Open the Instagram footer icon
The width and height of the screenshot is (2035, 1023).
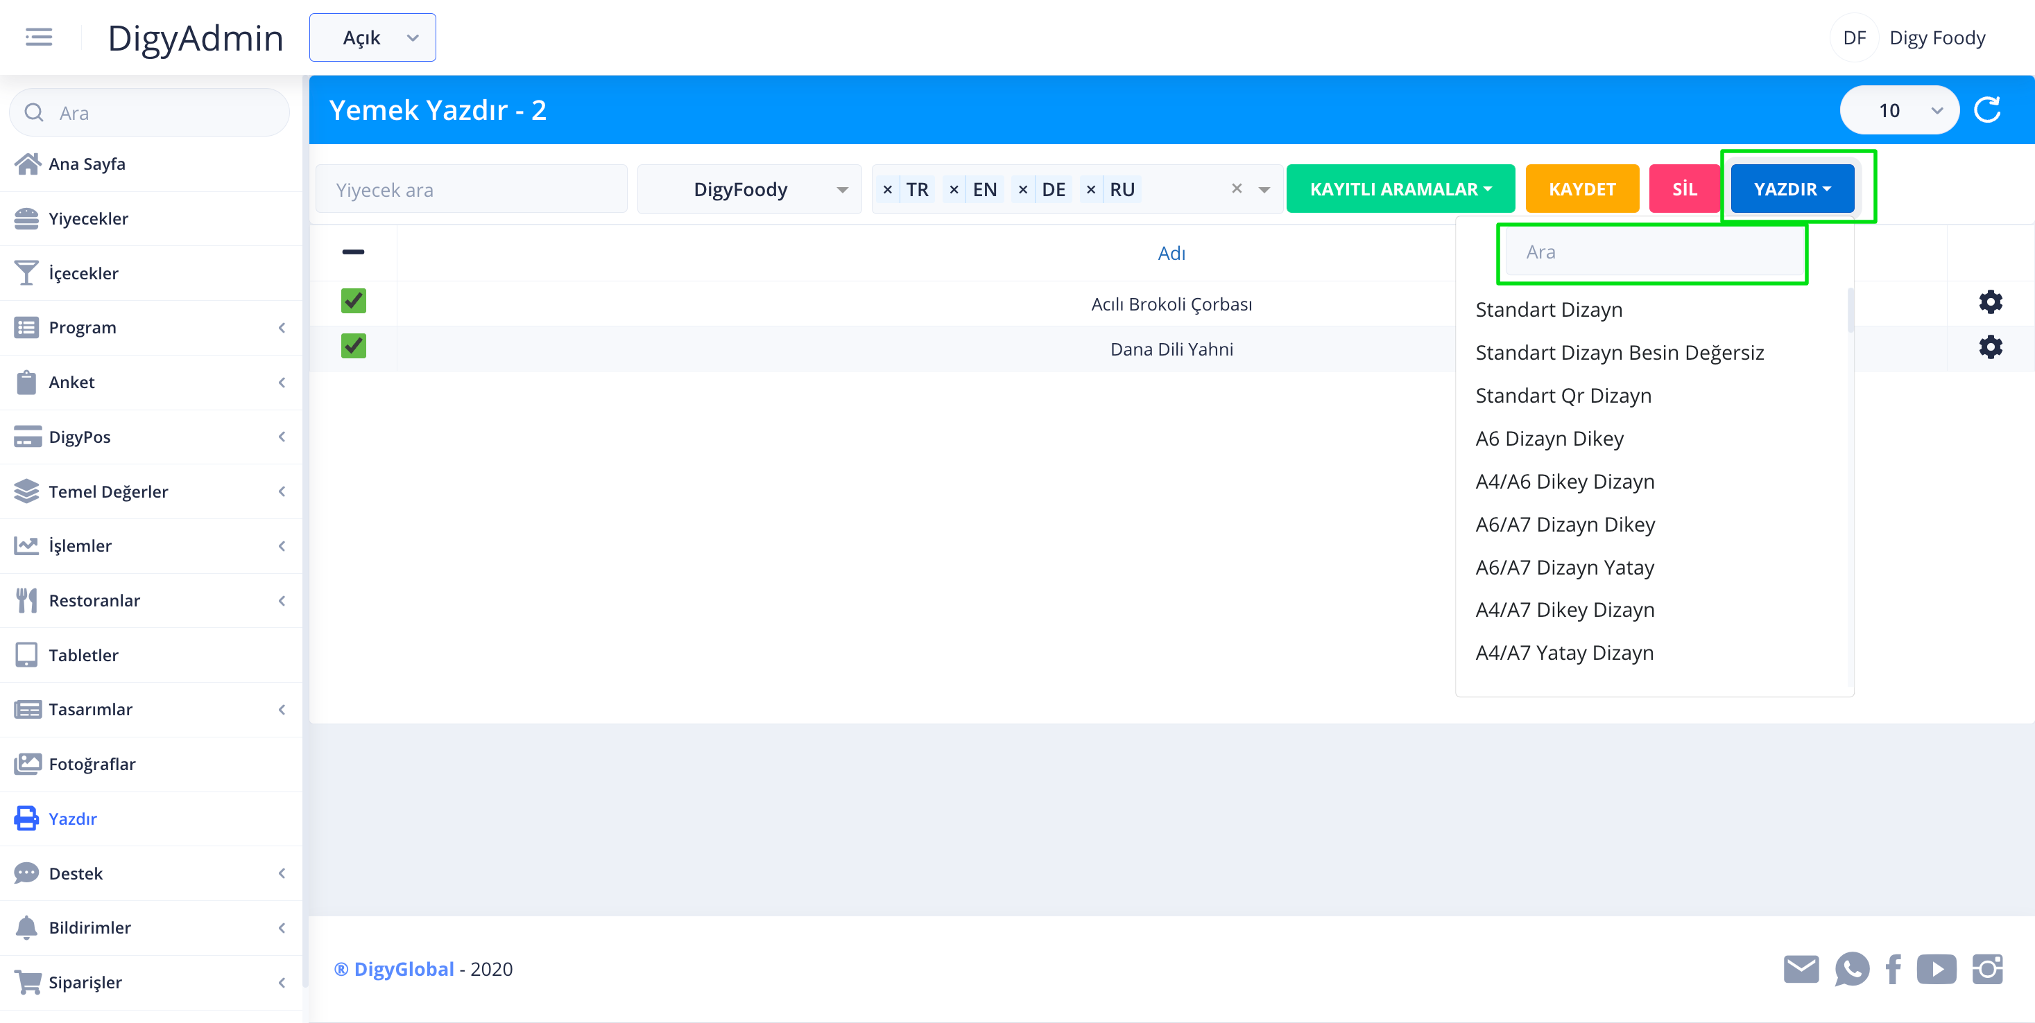pyautogui.click(x=1987, y=968)
